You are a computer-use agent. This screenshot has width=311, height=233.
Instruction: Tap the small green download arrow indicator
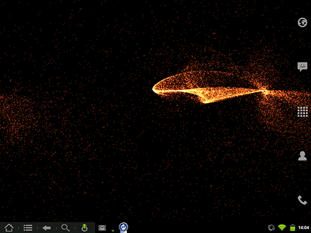point(113,231)
